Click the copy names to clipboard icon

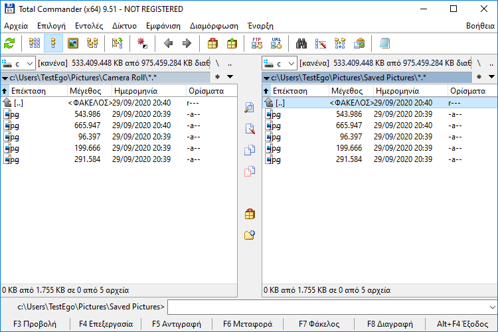tap(359, 43)
